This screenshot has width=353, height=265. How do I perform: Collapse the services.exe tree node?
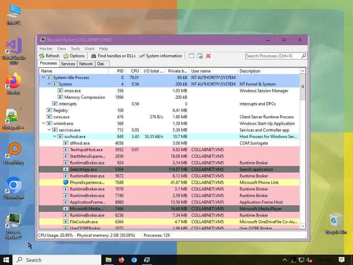(x=49, y=130)
